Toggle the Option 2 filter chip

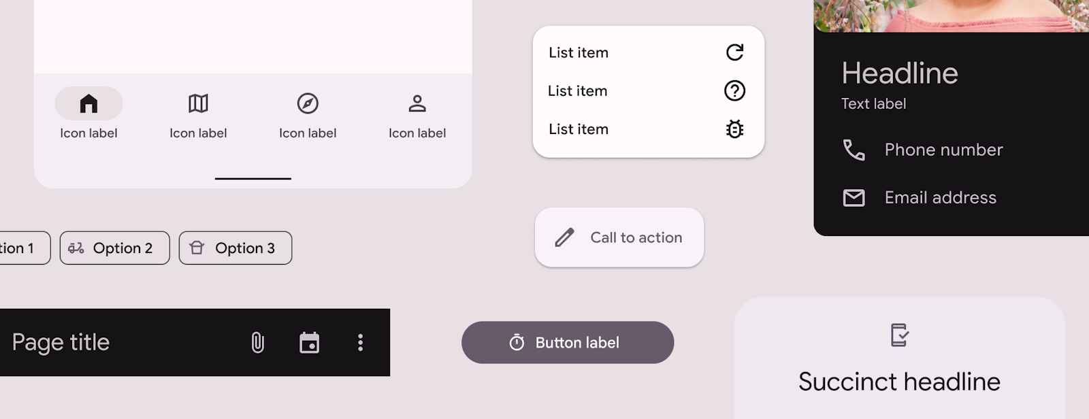click(114, 248)
